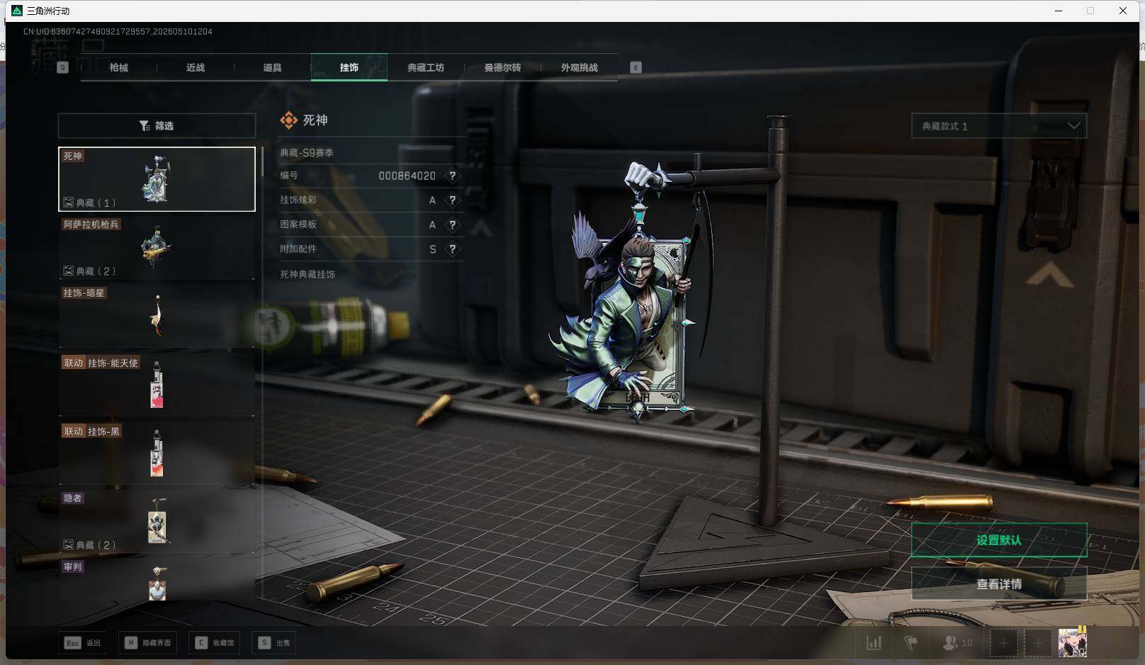Screen dimensions: 1145x665
Task: Open the bar-chart statistics icon
Action: (x=874, y=643)
